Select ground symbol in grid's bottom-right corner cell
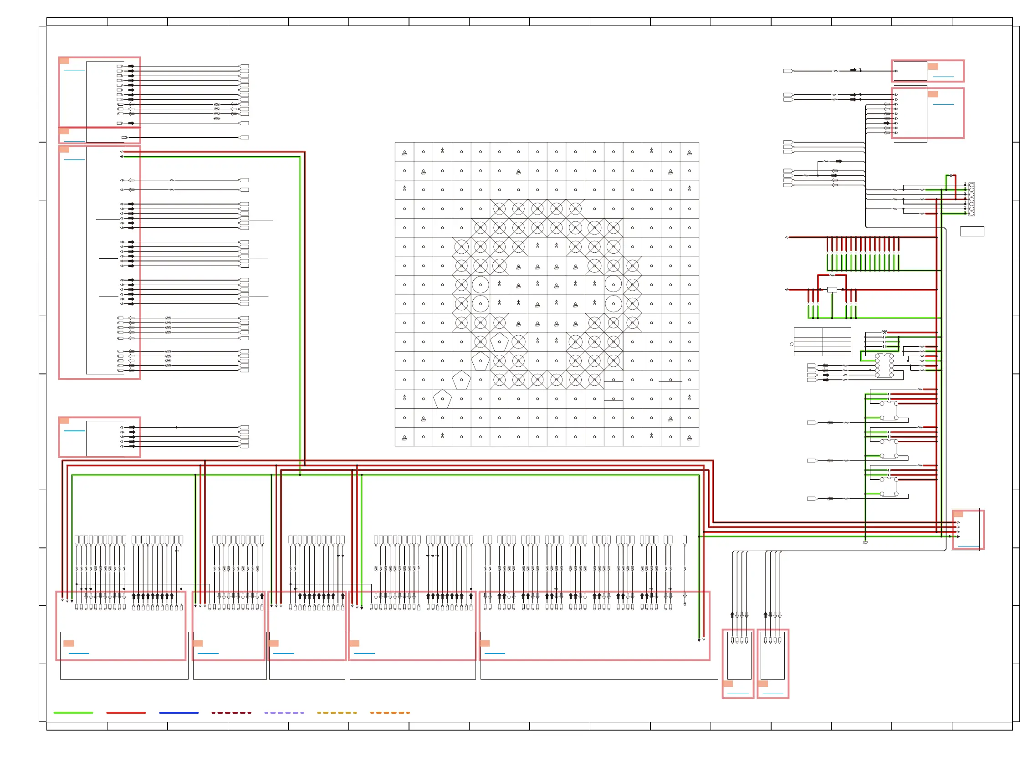Screen dimensions: 1033x767 (690, 438)
